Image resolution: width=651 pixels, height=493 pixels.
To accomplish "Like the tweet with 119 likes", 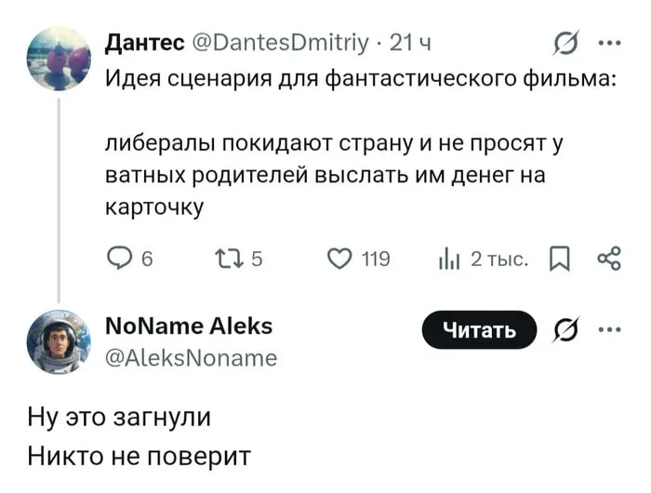I will [x=339, y=259].
